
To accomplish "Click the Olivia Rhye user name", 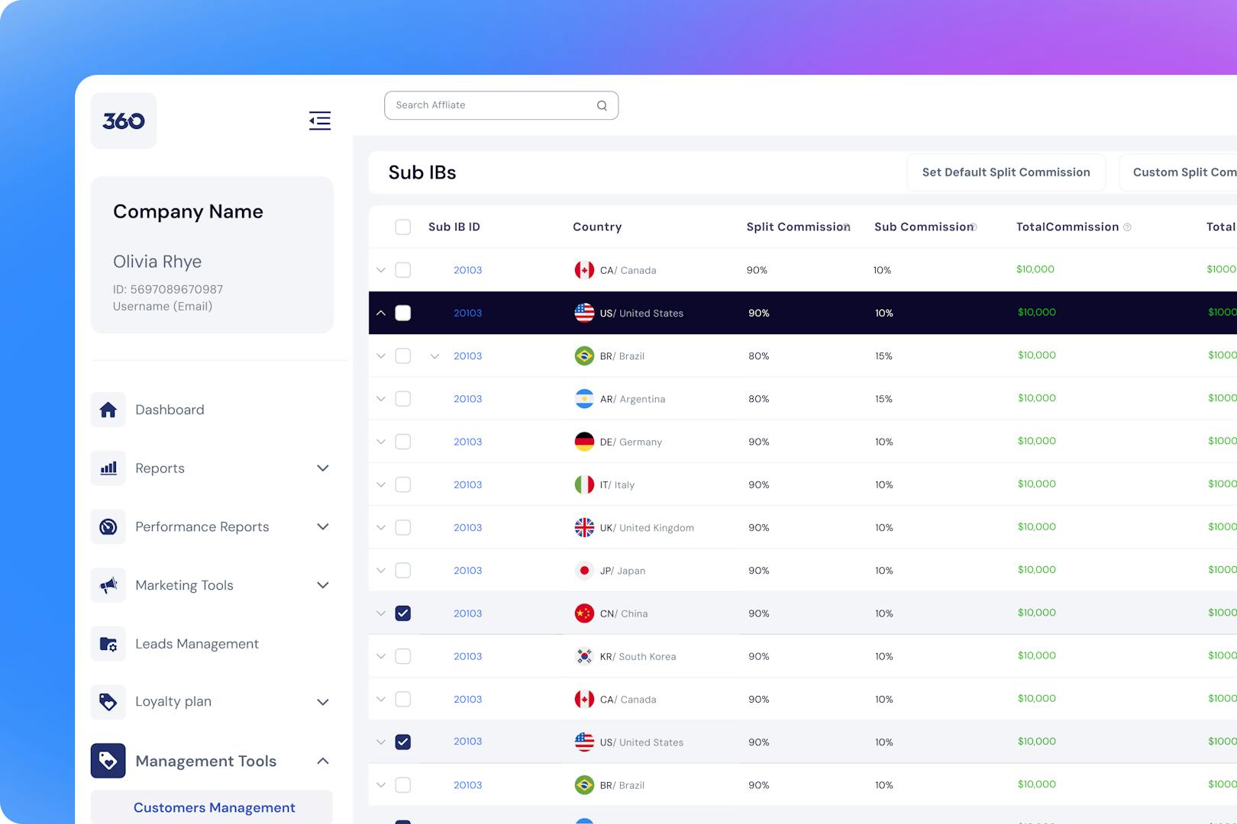I will point(157,262).
